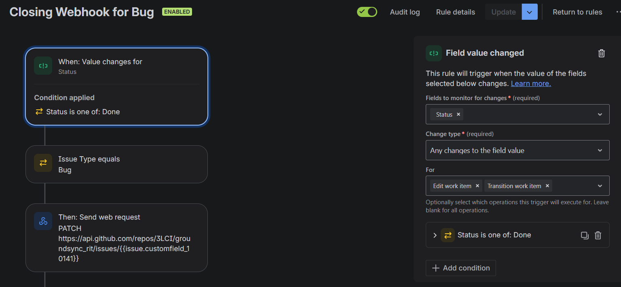
Task: Open the blue arrow next to Update
Action: (530, 12)
